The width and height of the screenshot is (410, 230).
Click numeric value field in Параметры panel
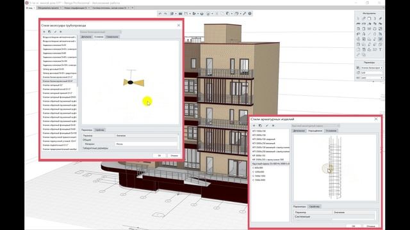(x=372, y=73)
